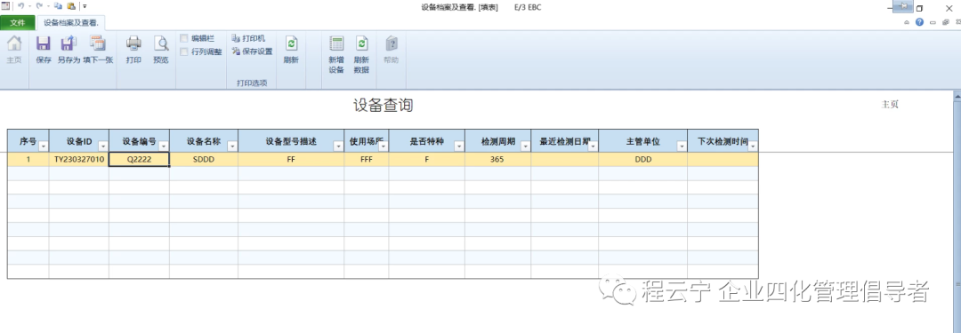Click the Save (保存) ribbon icon
961x333 pixels.
pos(43,44)
